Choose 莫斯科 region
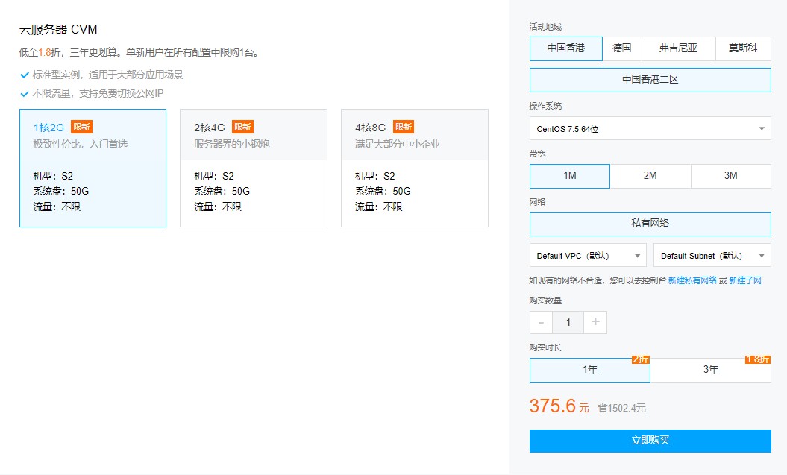Image resolution: width=787 pixels, height=475 pixels. pos(743,48)
